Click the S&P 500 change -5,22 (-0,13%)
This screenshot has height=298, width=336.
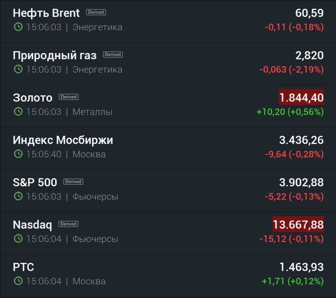point(294,196)
